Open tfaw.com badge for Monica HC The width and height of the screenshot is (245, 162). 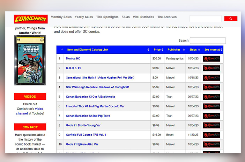[211, 58]
